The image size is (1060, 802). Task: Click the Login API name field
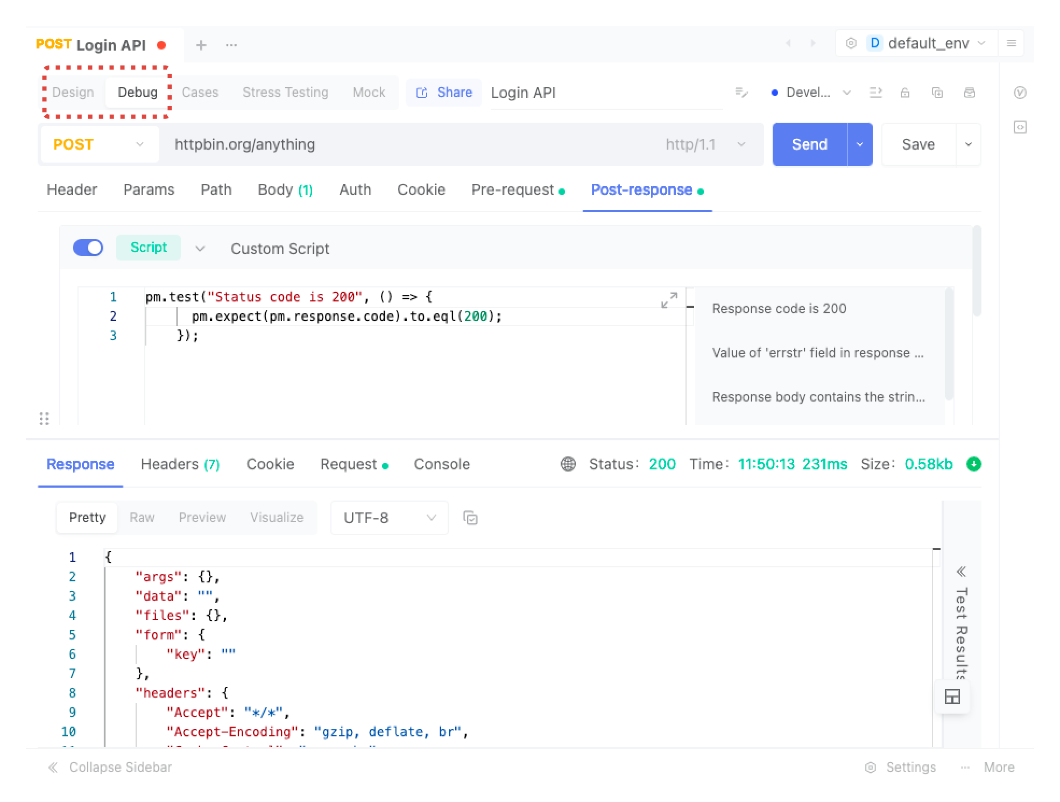click(x=606, y=93)
